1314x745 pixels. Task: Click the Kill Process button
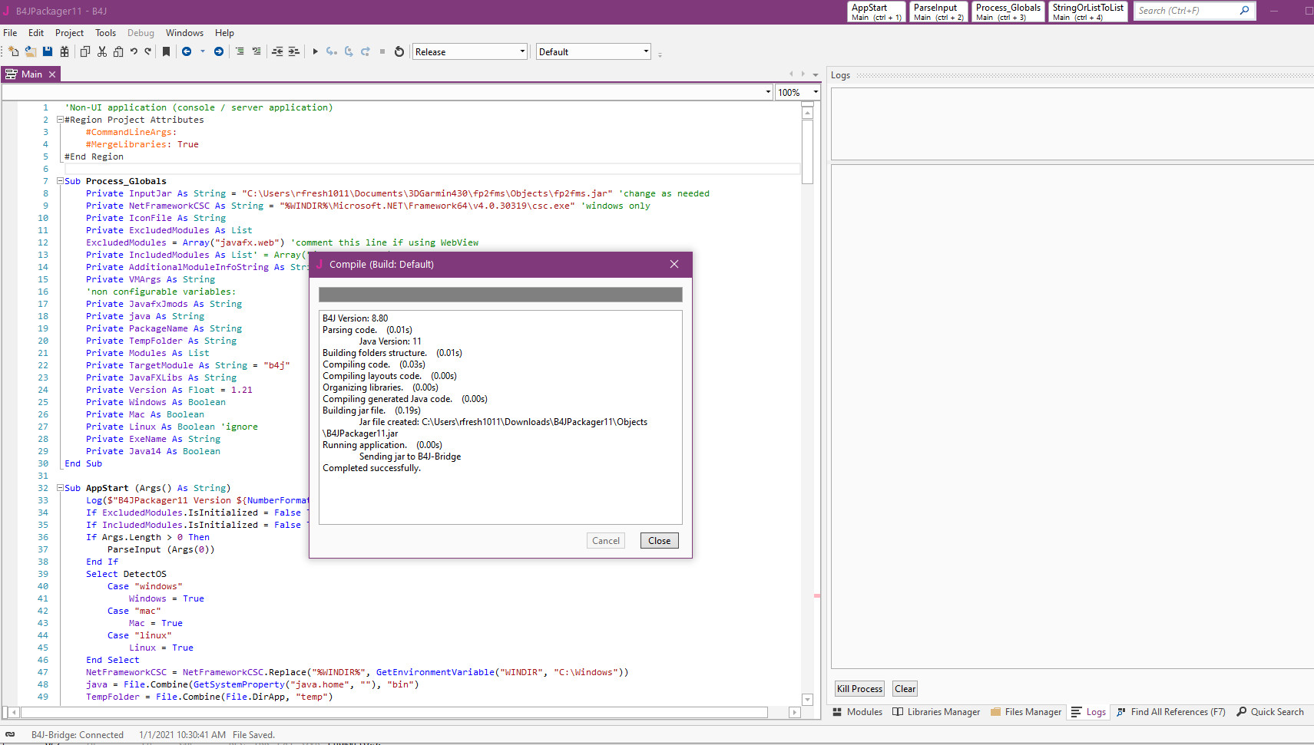[859, 689]
